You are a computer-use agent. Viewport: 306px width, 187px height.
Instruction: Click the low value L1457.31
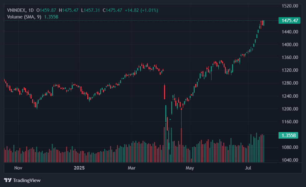pos(90,10)
